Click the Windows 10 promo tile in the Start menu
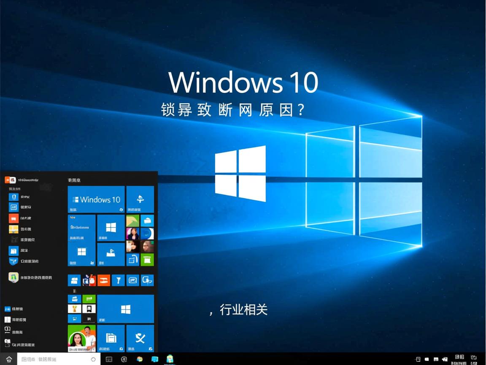This screenshot has width=486, height=365. click(x=96, y=199)
